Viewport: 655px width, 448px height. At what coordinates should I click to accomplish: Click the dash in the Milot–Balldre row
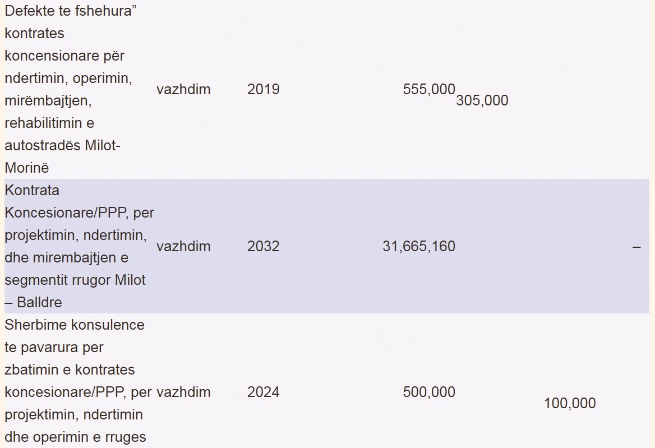tap(636, 247)
